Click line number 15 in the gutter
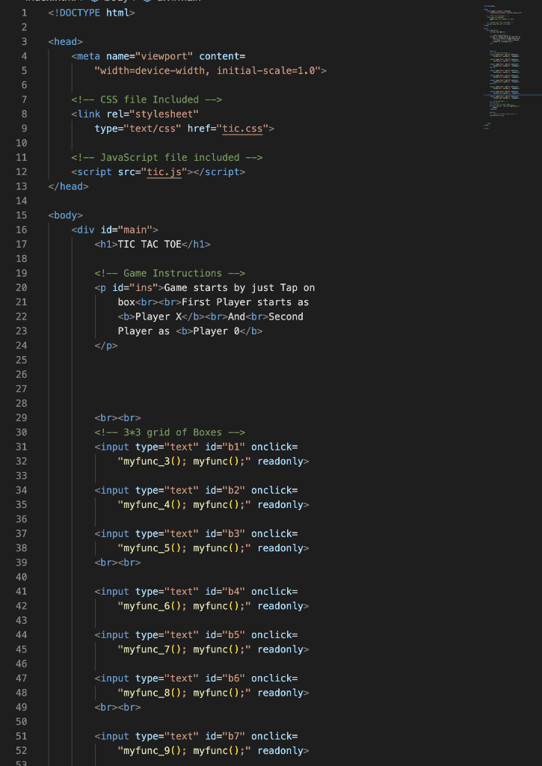The height and width of the screenshot is (766, 542). point(22,215)
